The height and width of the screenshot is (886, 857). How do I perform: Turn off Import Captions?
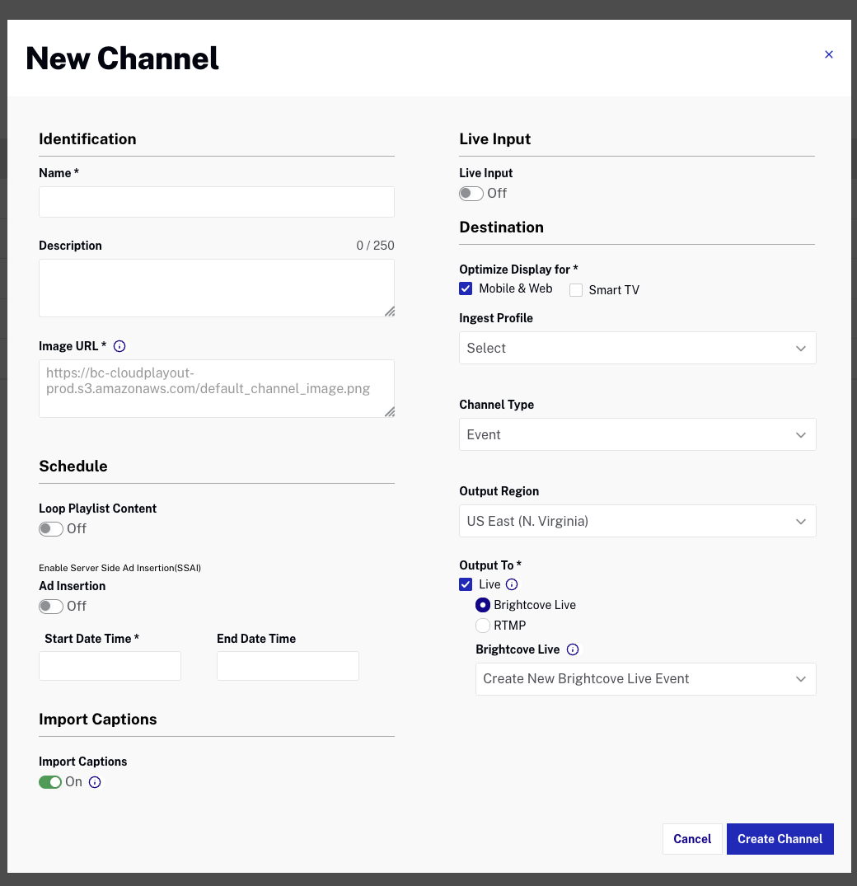[50, 781]
